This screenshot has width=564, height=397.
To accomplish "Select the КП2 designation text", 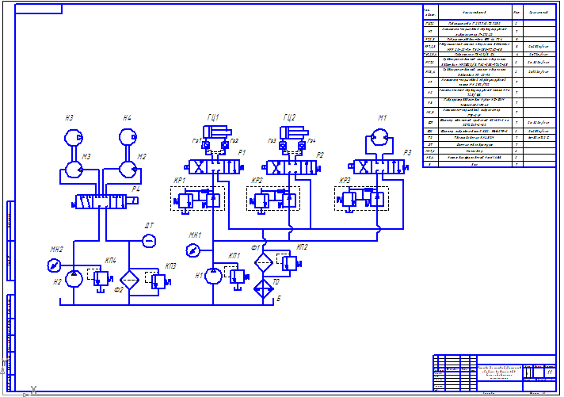I will [x=302, y=247].
